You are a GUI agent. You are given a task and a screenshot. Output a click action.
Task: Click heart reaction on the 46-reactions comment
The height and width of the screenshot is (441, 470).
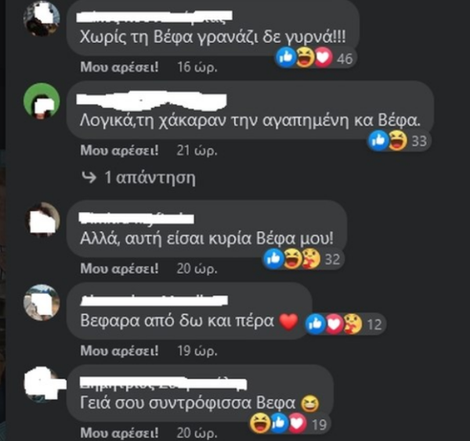323,56
